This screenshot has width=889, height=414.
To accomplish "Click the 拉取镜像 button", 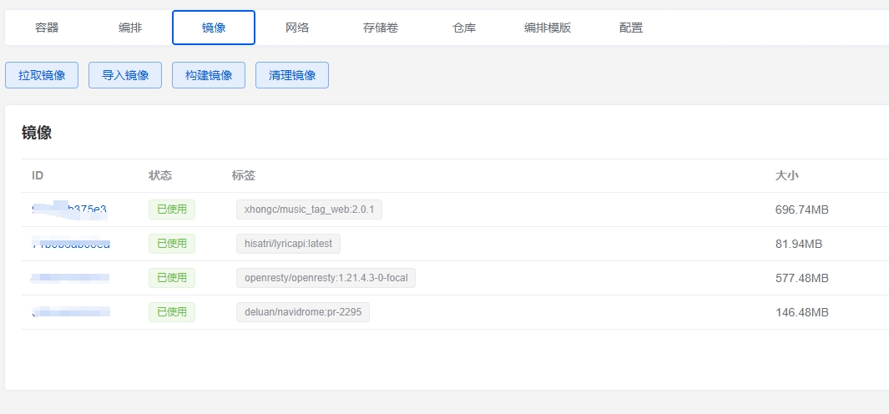I will pyautogui.click(x=42, y=75).
